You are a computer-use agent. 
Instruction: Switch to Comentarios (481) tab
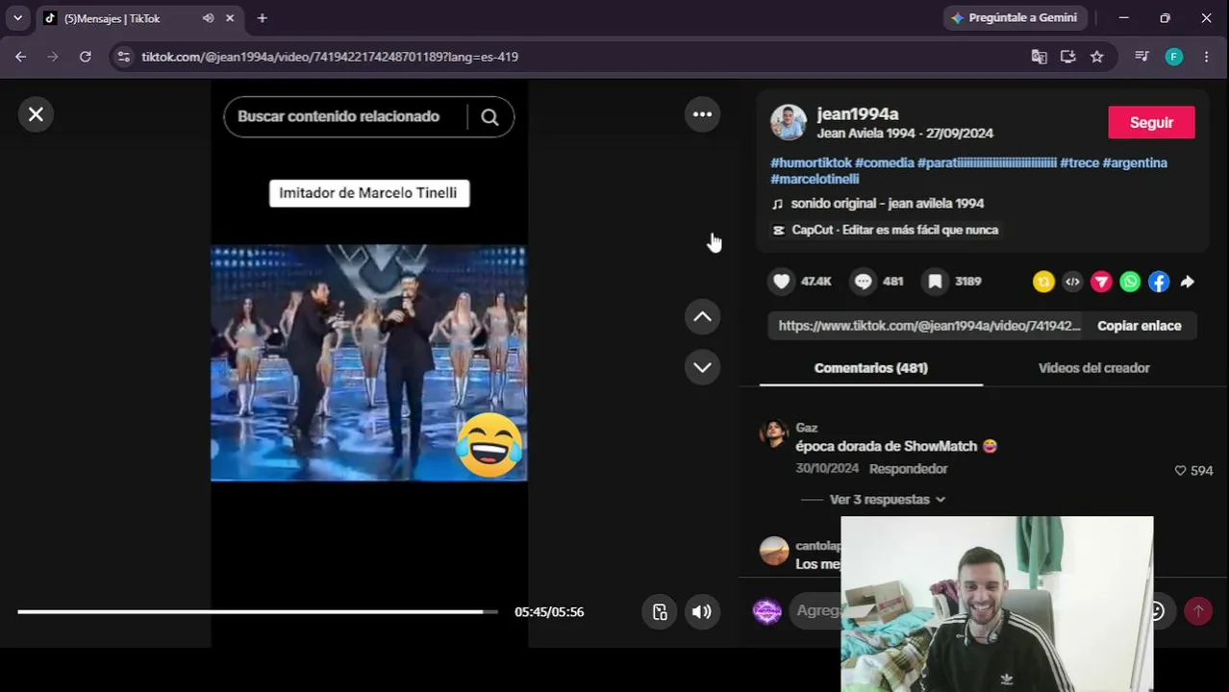coord(871,368)
